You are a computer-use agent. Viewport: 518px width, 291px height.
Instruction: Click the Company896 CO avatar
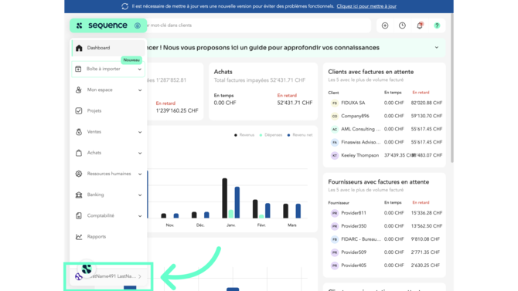[335, 116]
